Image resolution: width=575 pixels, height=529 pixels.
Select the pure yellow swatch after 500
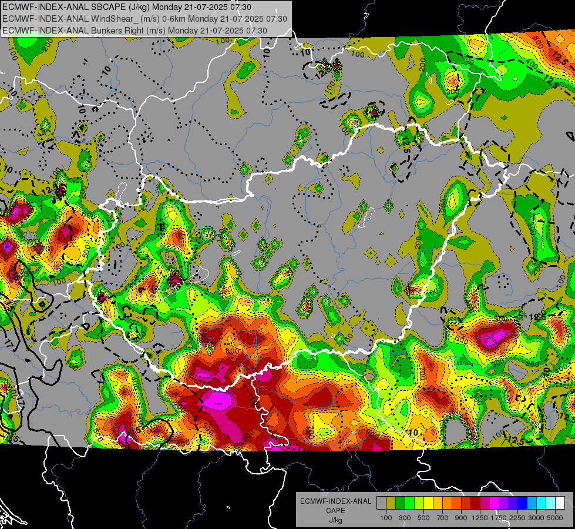[428, 503]
